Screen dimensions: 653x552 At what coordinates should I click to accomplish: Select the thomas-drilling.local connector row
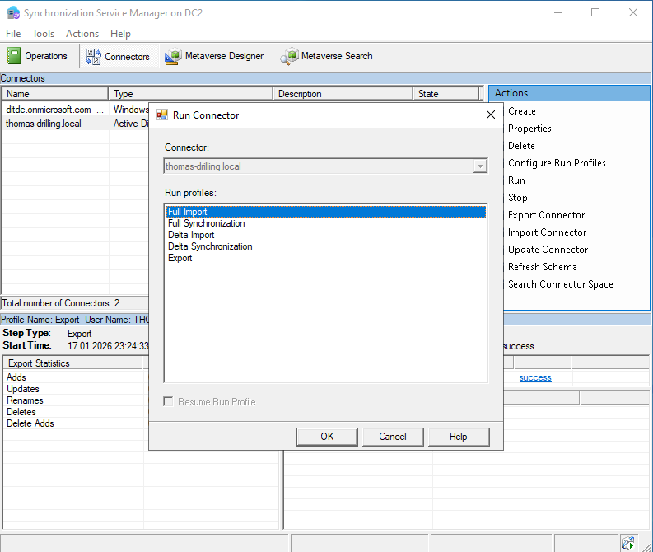(x=75, y=124)
